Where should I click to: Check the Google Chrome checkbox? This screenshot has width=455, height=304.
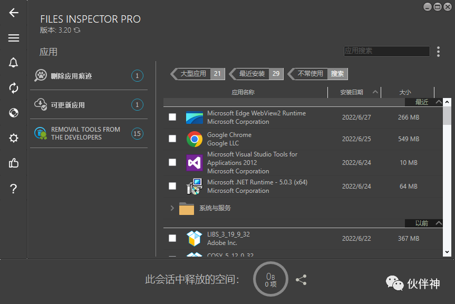tap(172, 139)
